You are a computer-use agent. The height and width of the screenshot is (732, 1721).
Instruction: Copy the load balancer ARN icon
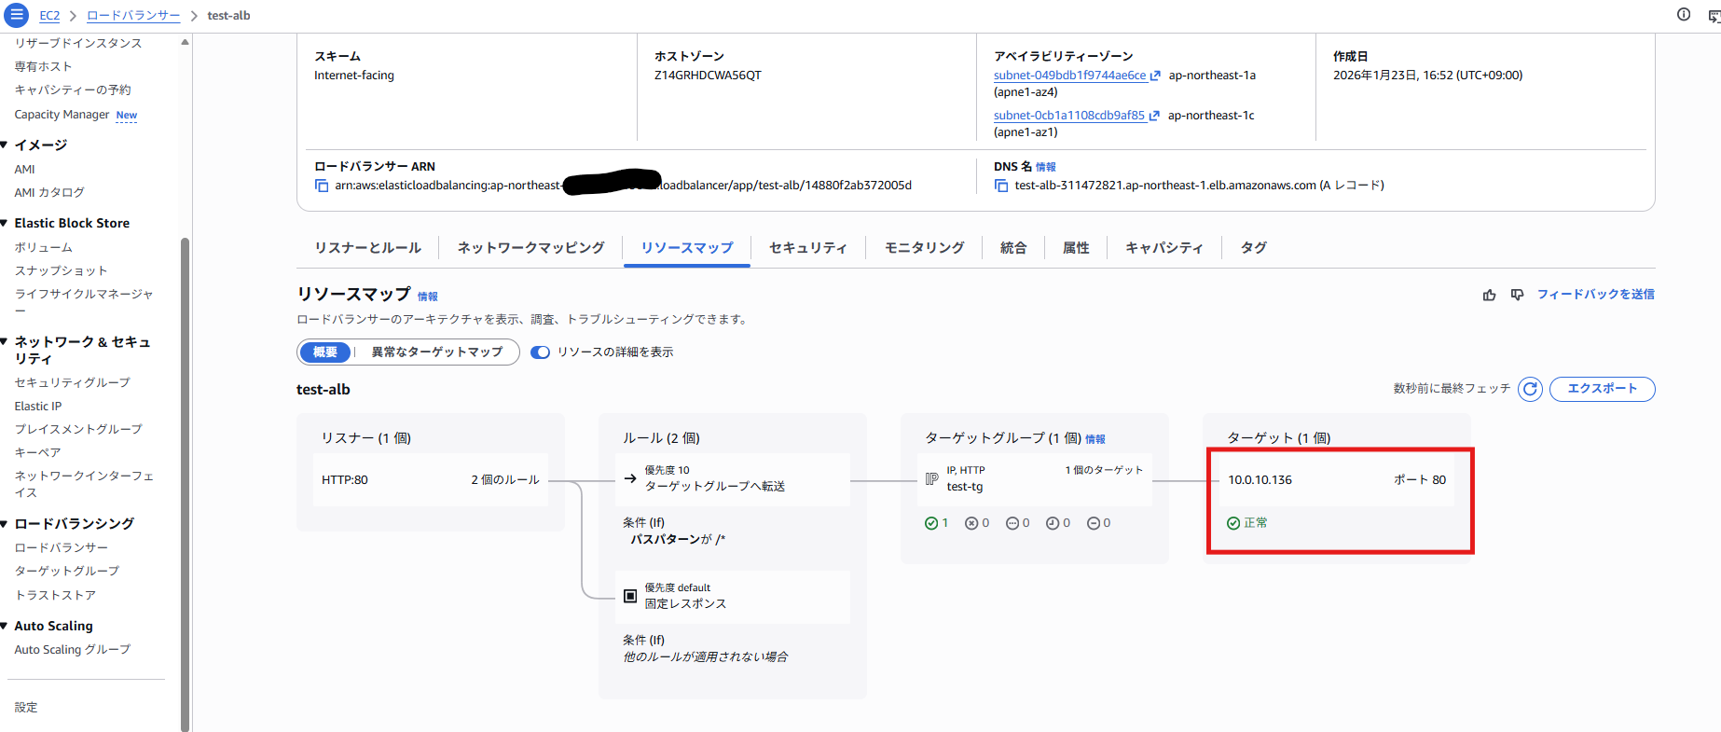pyautogui.click(x=322, y=186)
